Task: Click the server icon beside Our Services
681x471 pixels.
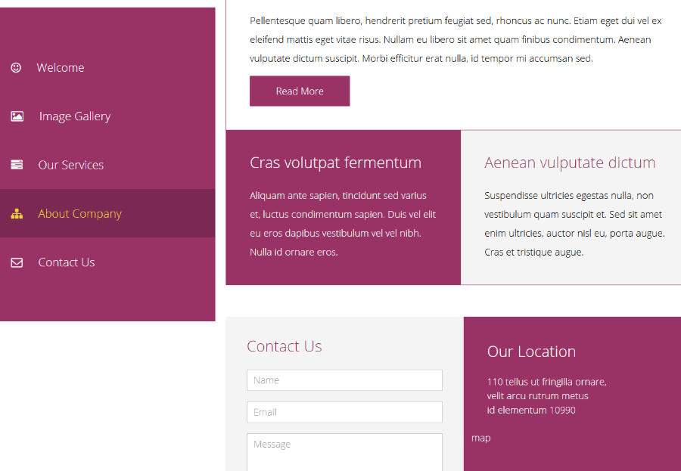Action: [x=17, y=165]
